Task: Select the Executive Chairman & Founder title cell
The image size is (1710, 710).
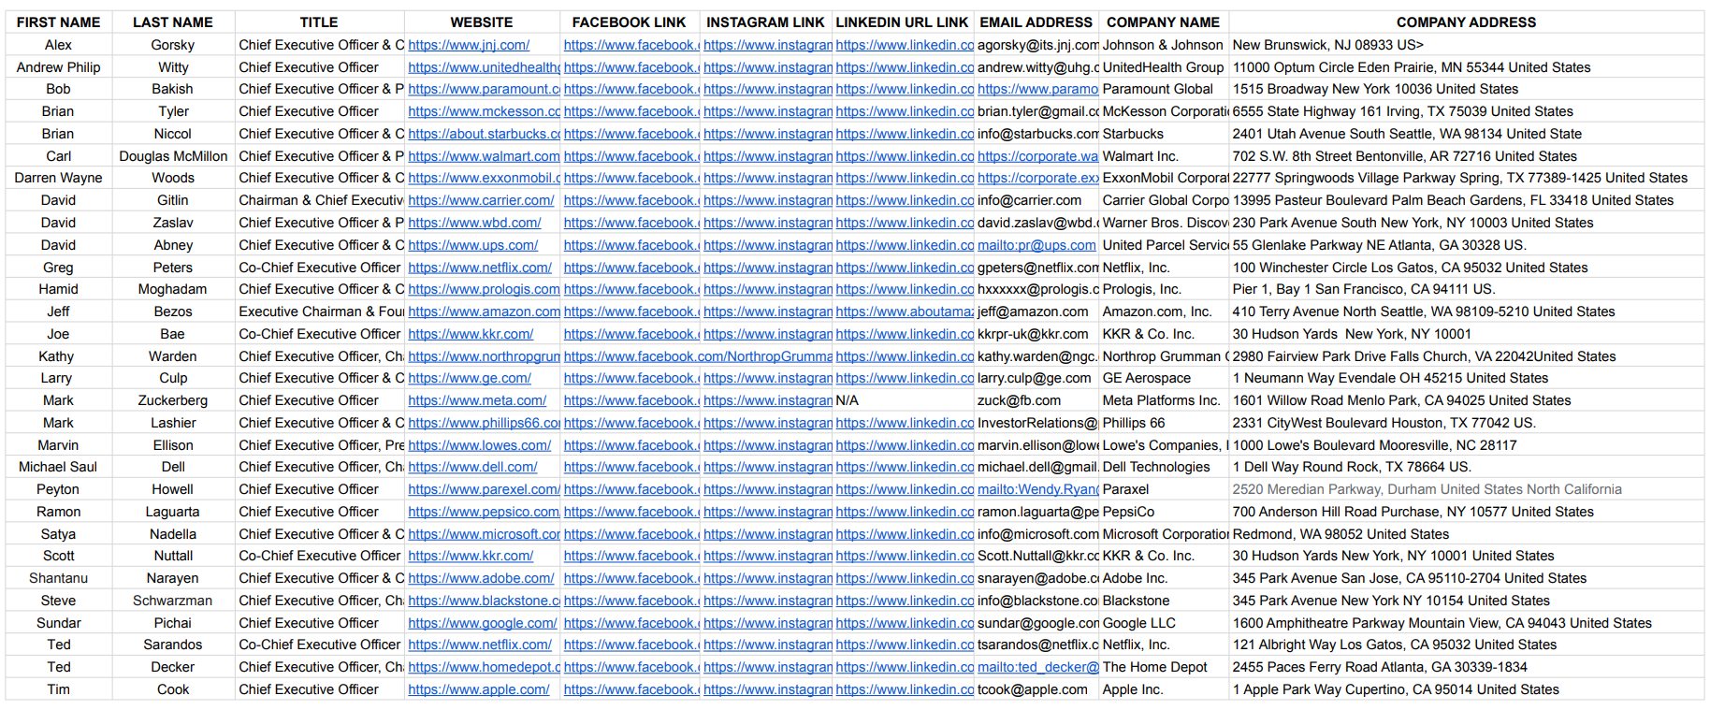Action: coord(319,312)
